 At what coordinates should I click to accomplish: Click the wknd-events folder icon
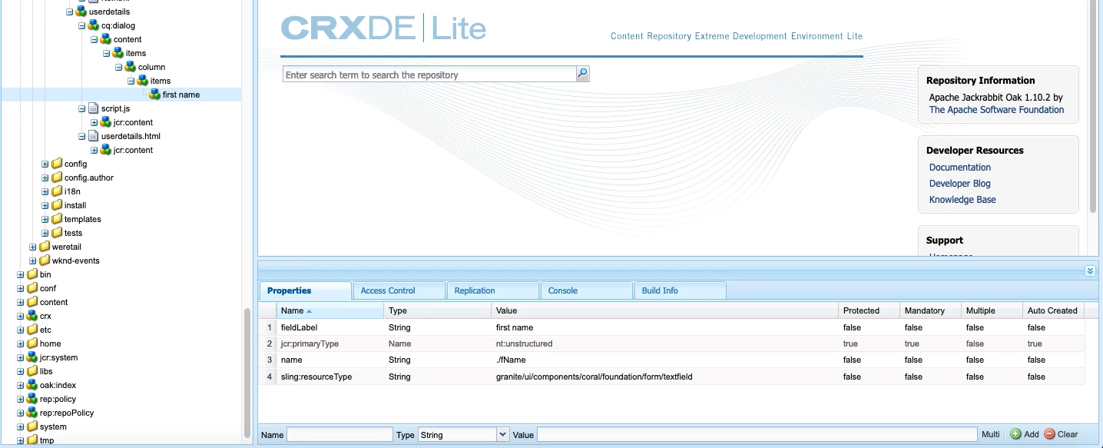(x=45, y=261)
